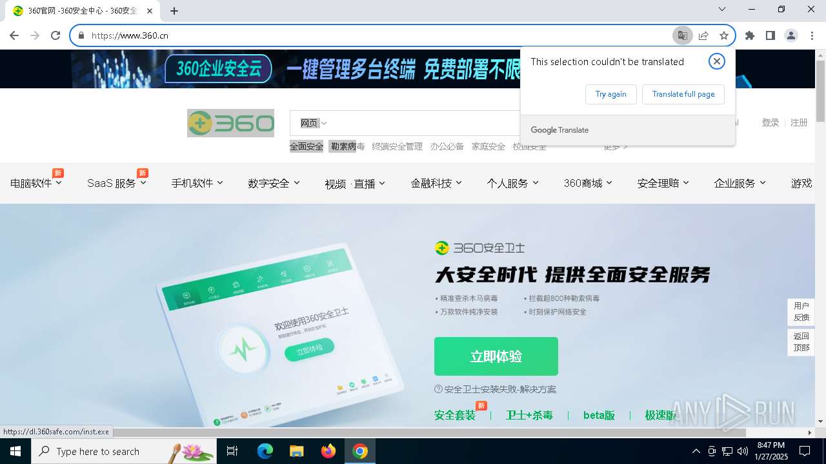Open the browser side panel icon
Viewport: 826px width, 464px height.
[770, 35]
